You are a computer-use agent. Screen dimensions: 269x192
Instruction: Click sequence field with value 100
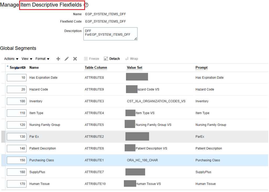pos(17,101)
